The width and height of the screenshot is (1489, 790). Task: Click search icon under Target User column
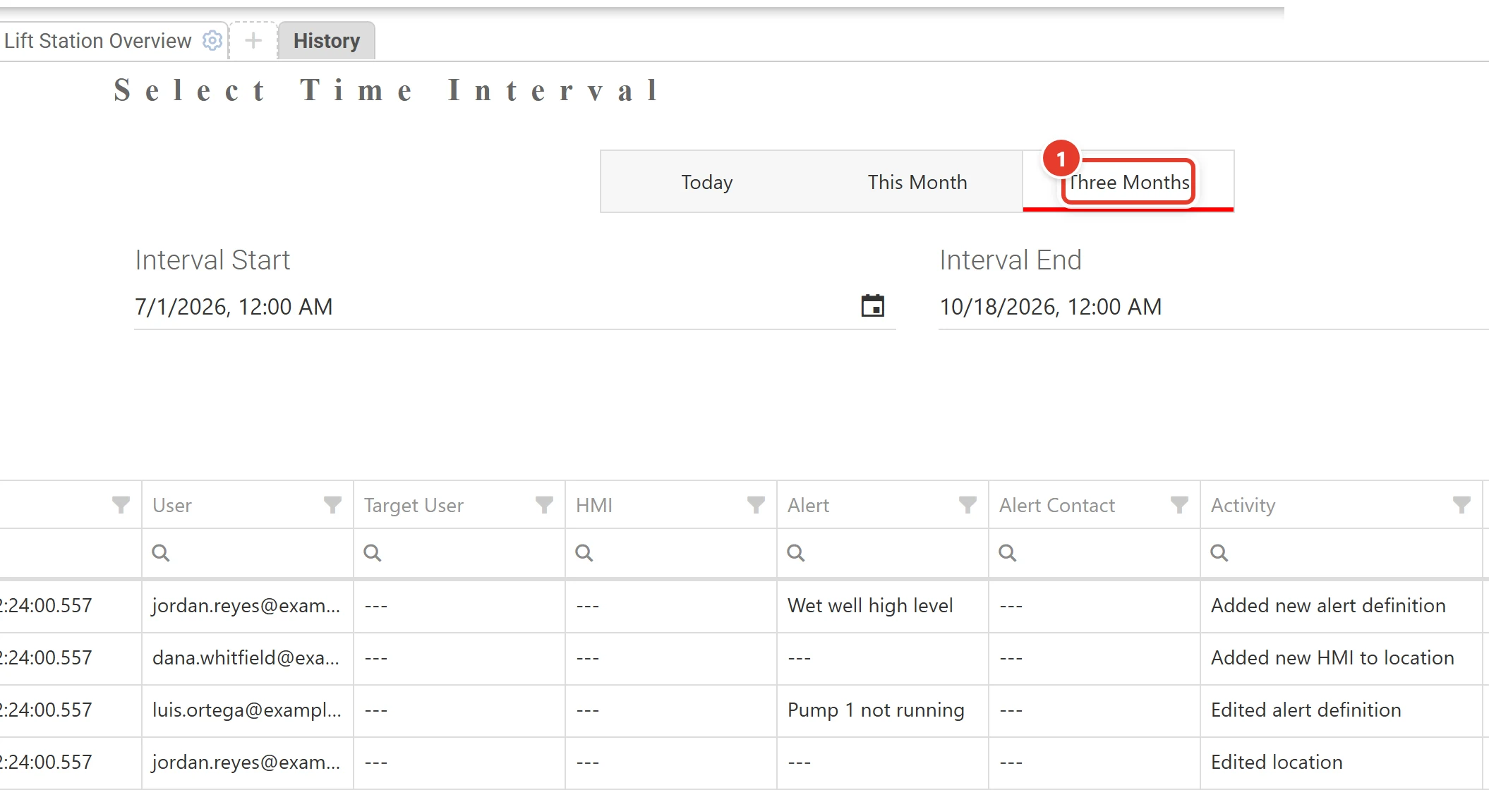point(373,553)
